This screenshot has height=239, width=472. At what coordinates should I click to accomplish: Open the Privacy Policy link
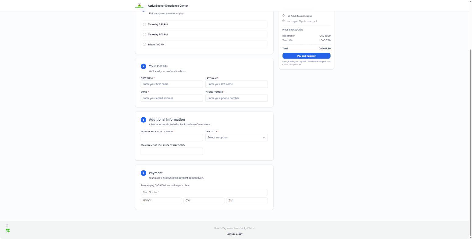coord(234,234)
